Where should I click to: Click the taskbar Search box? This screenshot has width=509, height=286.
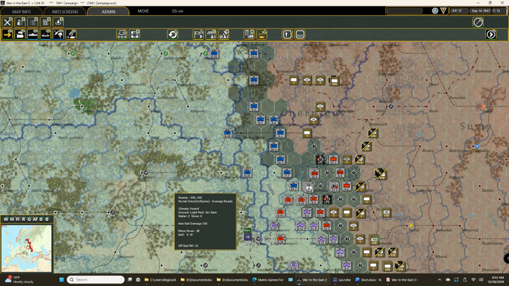coord(96,280)
